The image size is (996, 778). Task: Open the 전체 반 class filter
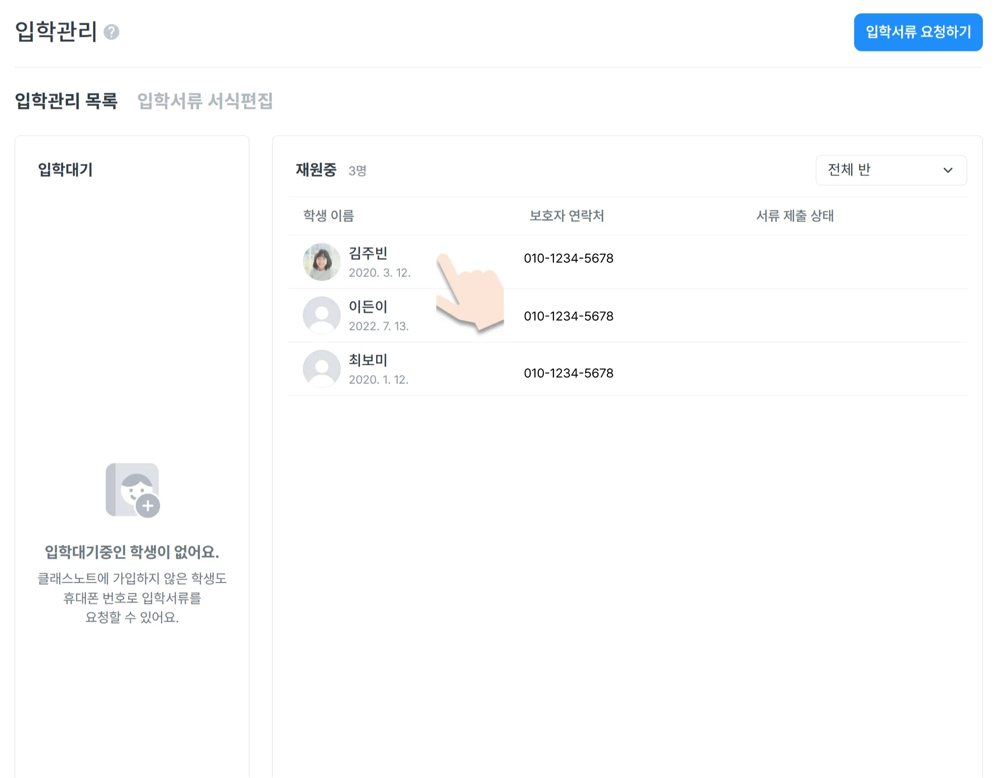pos(890,171)
